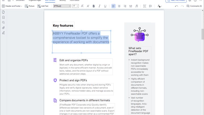Click the vertical scrollbar thumb
Image resolution: width=204 pixels, height=115 pixels.
[202, 34]
